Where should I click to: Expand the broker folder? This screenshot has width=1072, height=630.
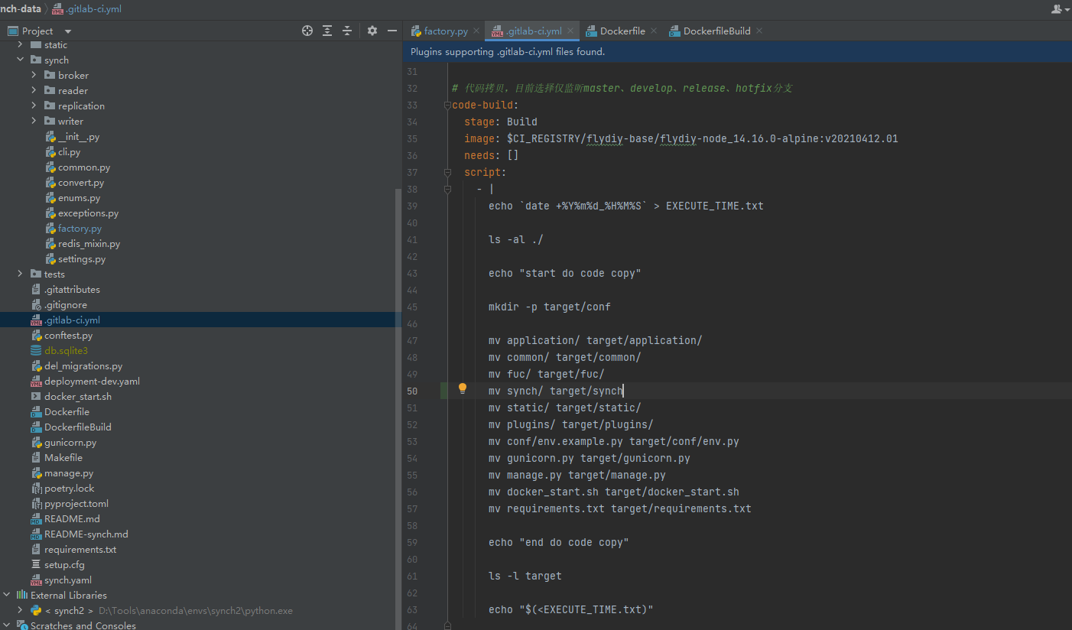tap(33, 75)
